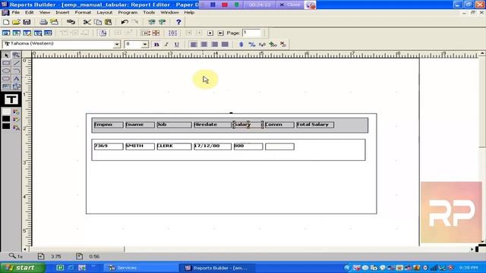Click the empty Comm data field
Image resolution: width=486 pixels, height=273 pixels.
click(x=279, y=146)
